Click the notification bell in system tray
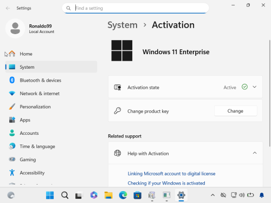271x203 pixels. tap(262, 195)
